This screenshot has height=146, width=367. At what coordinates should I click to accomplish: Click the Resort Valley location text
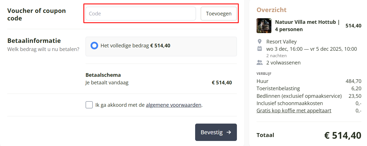click(x=281, y=41)
